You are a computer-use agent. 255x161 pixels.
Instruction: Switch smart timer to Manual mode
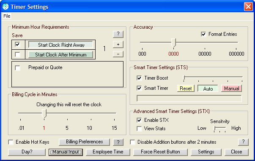(231, 89)
